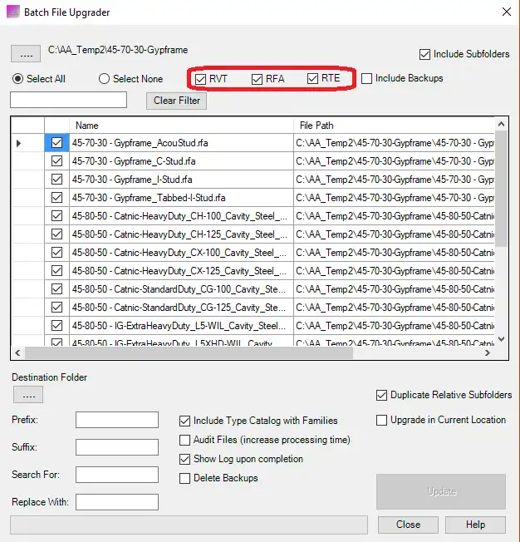
Task: Close the Batch File Upgrader window
Action: coord(507,12)
